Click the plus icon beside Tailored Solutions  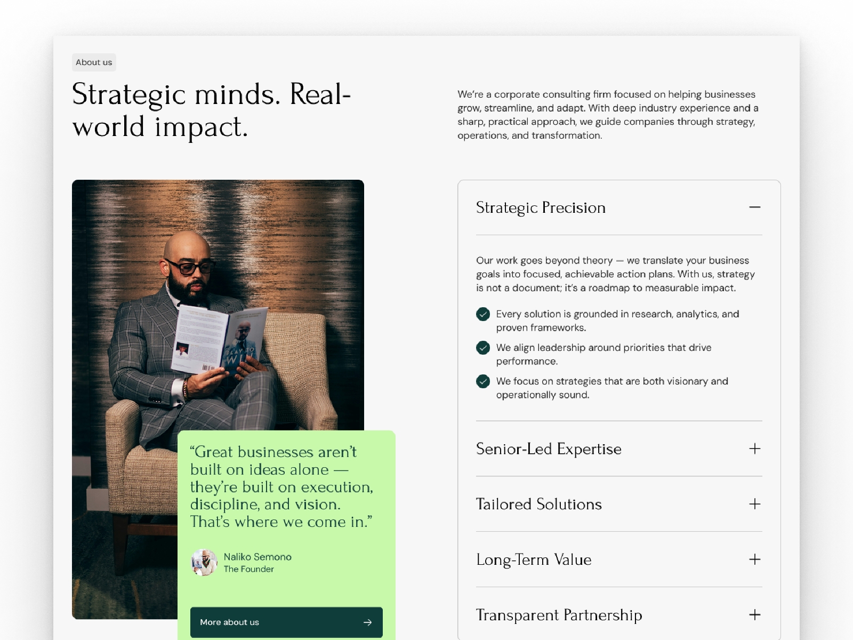pos(754,504)
